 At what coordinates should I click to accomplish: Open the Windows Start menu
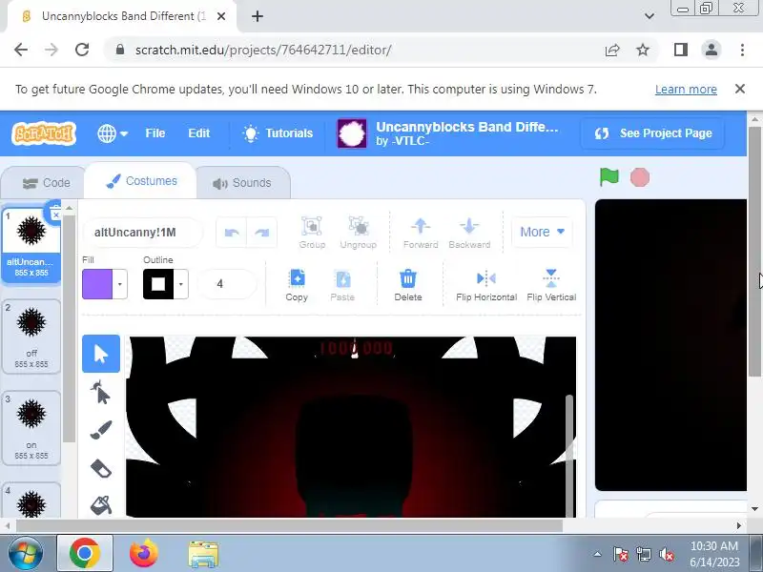tap(25, 554)
